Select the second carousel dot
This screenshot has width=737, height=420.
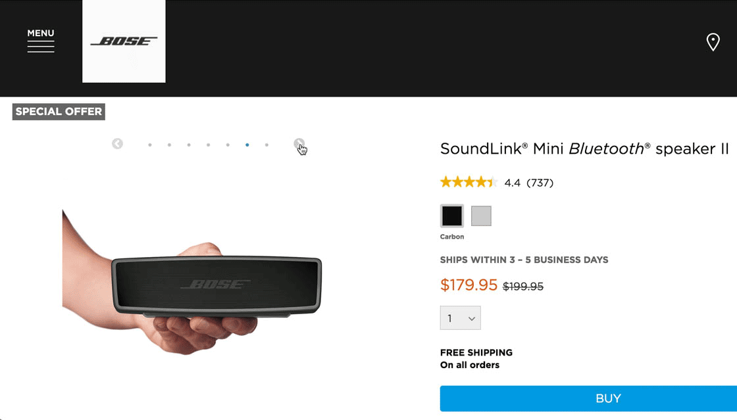pyautogui.click(x=169, y=145)
